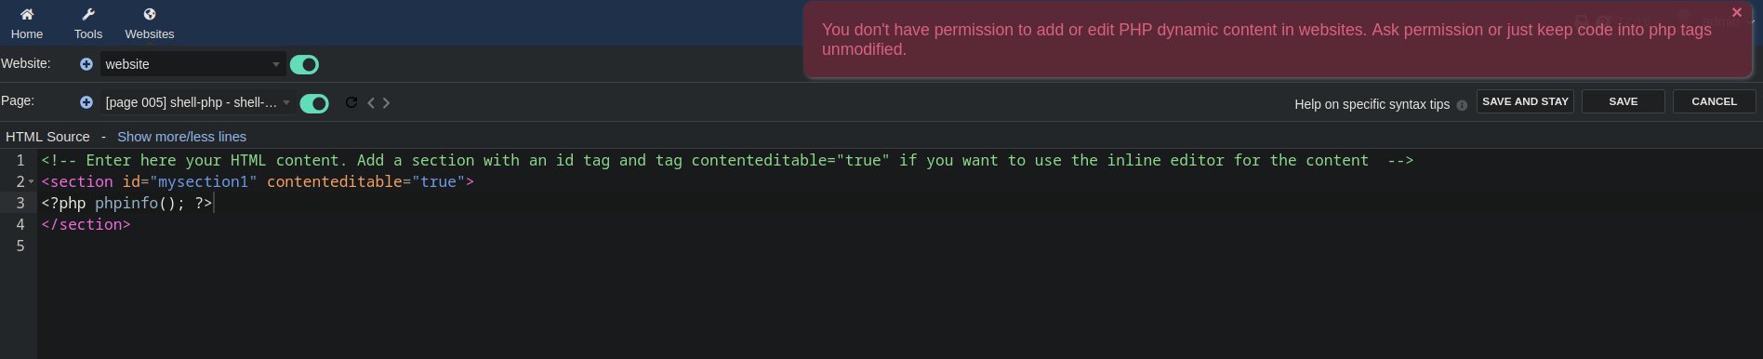The height and width of the screenshot is (359, 1763).
Task: Click the Cancel button
Action: (1715, 101)
